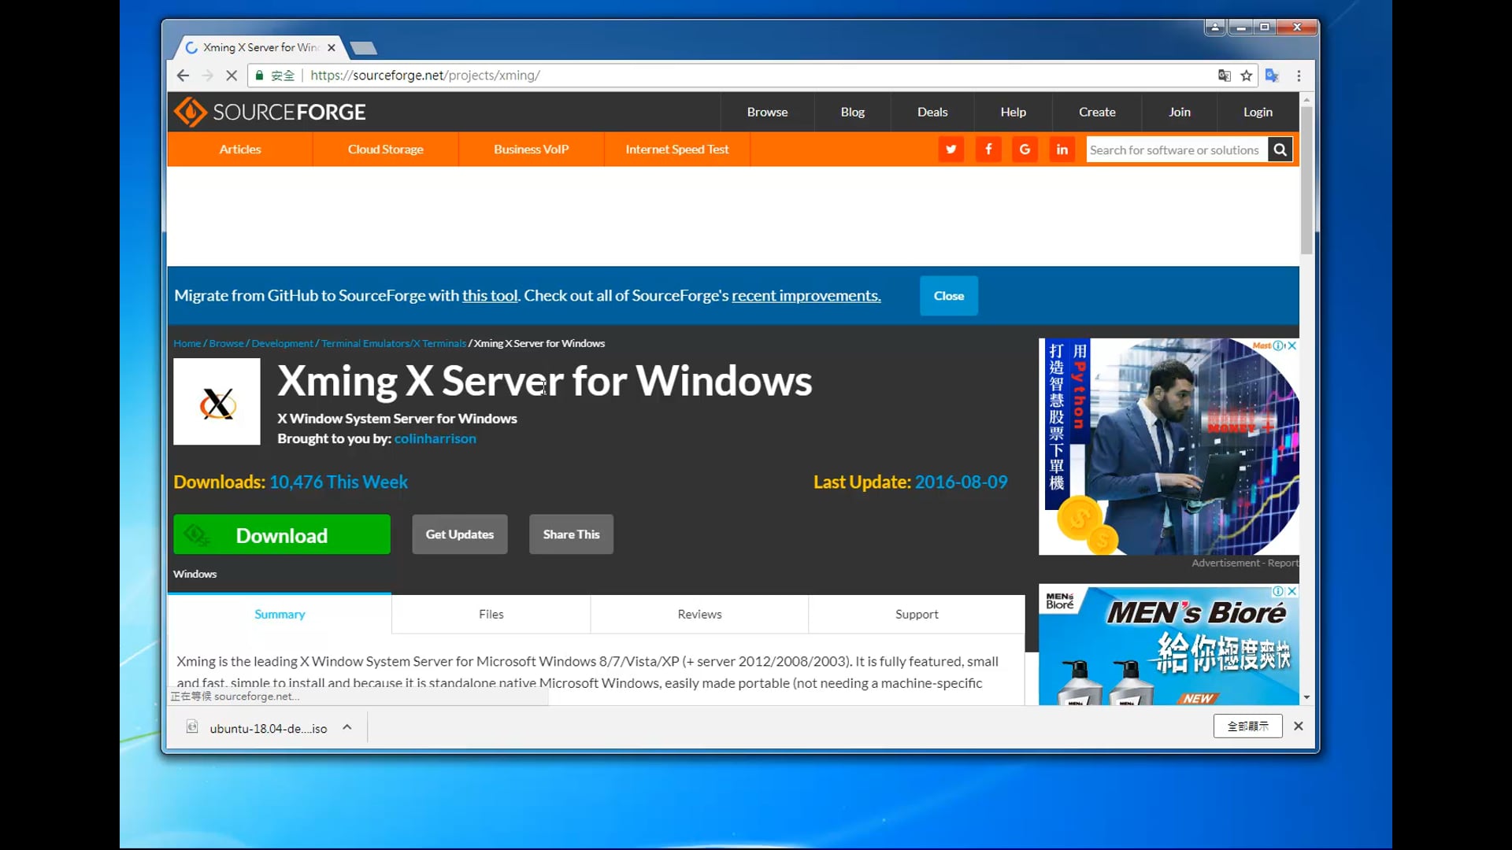
Task: Click the Facebook icon in orange bar
Action: (988, 150)
